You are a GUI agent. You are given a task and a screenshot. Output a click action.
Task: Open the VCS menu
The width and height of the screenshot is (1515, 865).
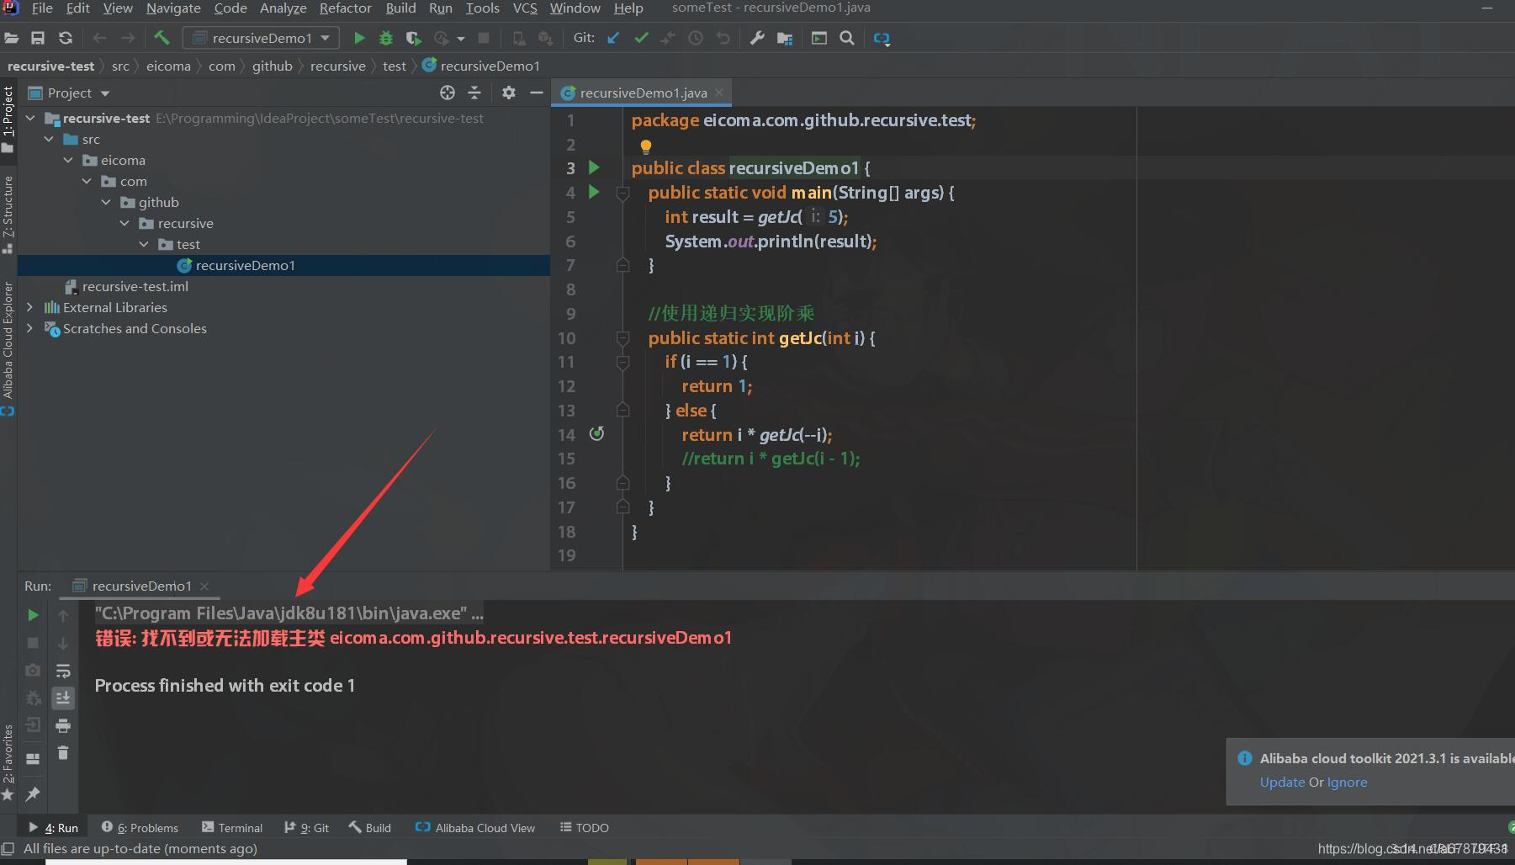coord(525,8)
